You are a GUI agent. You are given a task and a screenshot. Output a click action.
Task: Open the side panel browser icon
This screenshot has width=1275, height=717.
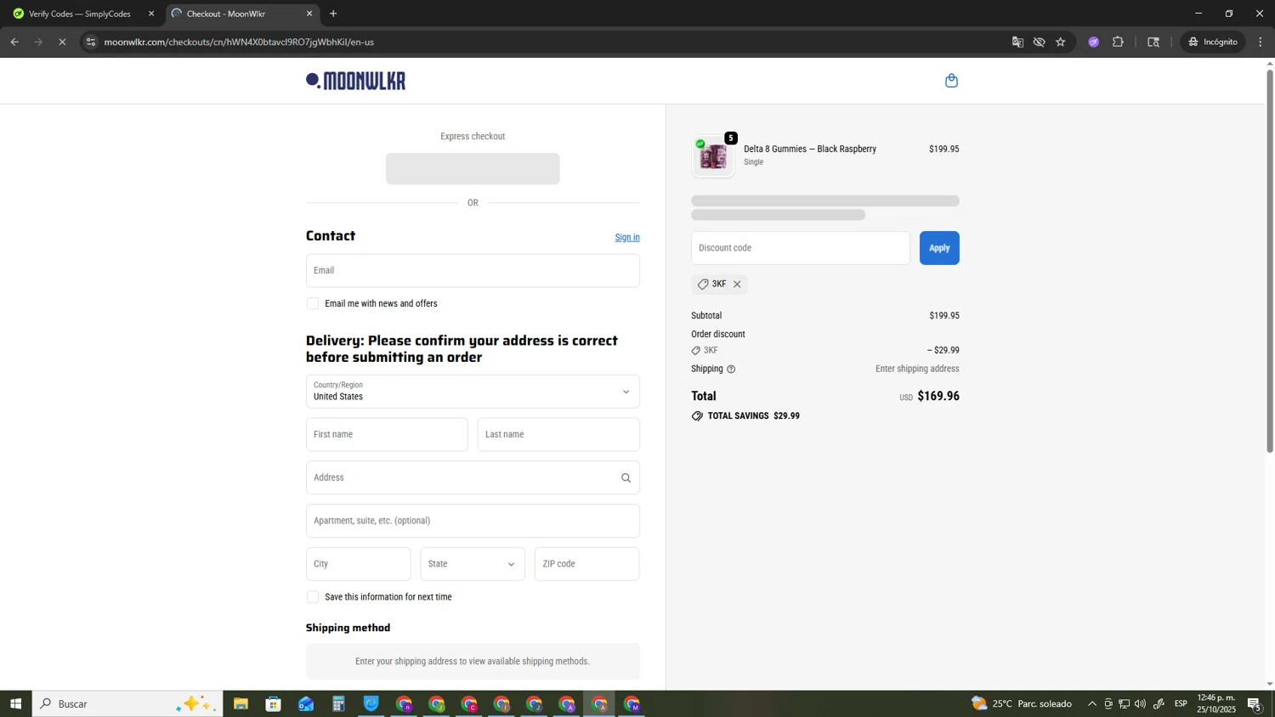[1153, 42]
